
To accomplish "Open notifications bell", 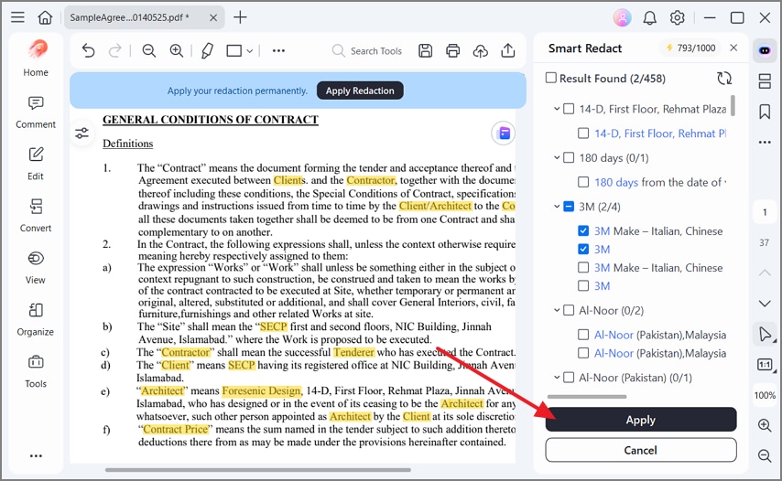I will click(649, 18).
